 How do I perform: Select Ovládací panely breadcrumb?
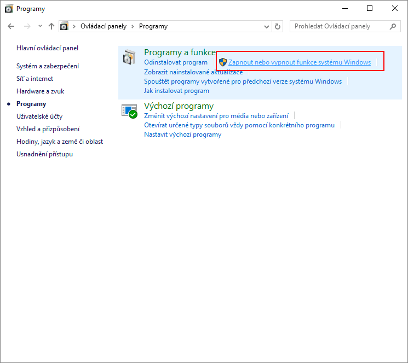coord(104,26)
